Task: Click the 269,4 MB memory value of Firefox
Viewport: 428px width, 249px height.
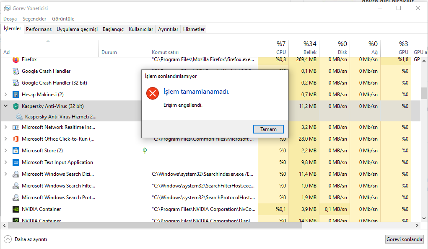Action: [x=306, y=59]
